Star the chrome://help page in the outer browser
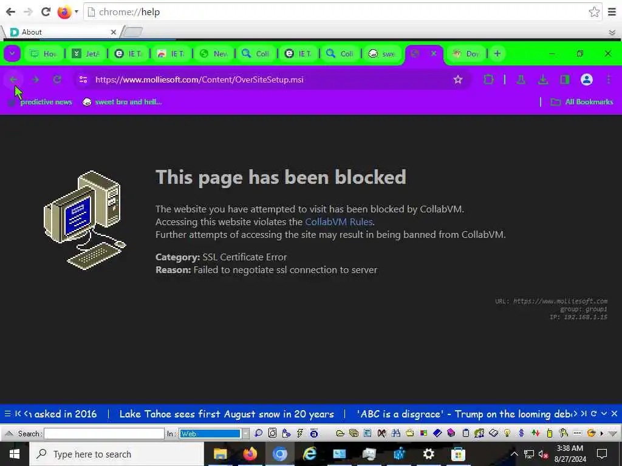This screenshot has height=466, width=622. pyautogui.click(x=594, y=12)
